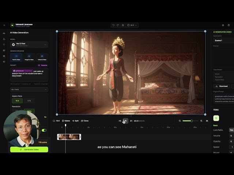Open the media library sidebar icon
Viewport: 234px width, 175px height.
tap(4, 50)
